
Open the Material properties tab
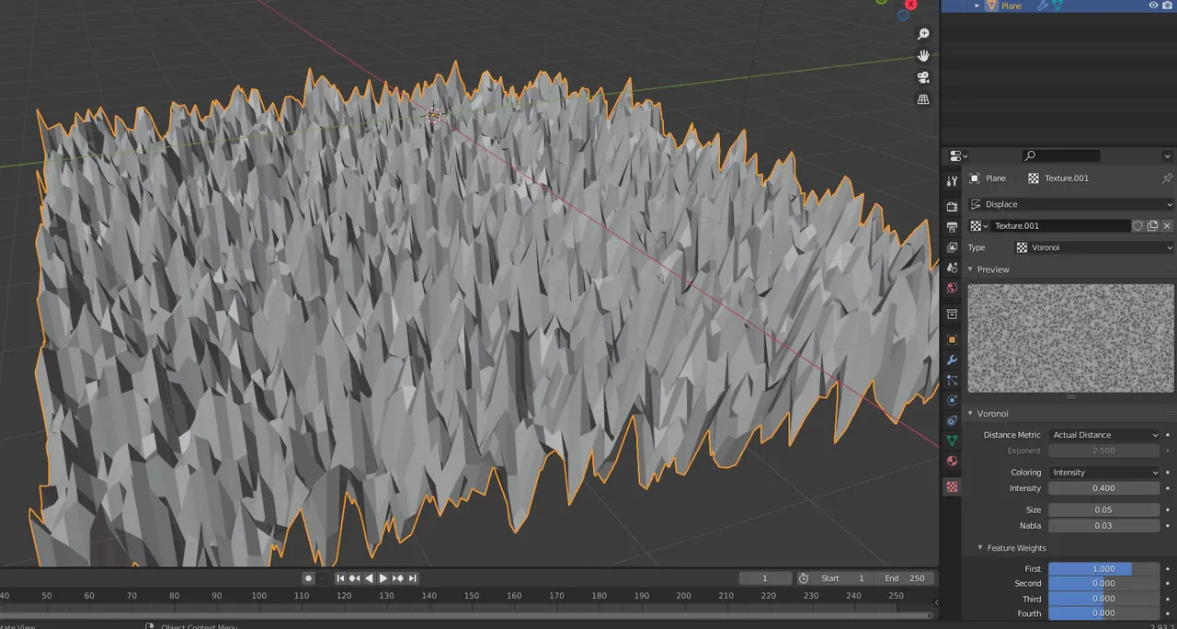coord(952,462)
